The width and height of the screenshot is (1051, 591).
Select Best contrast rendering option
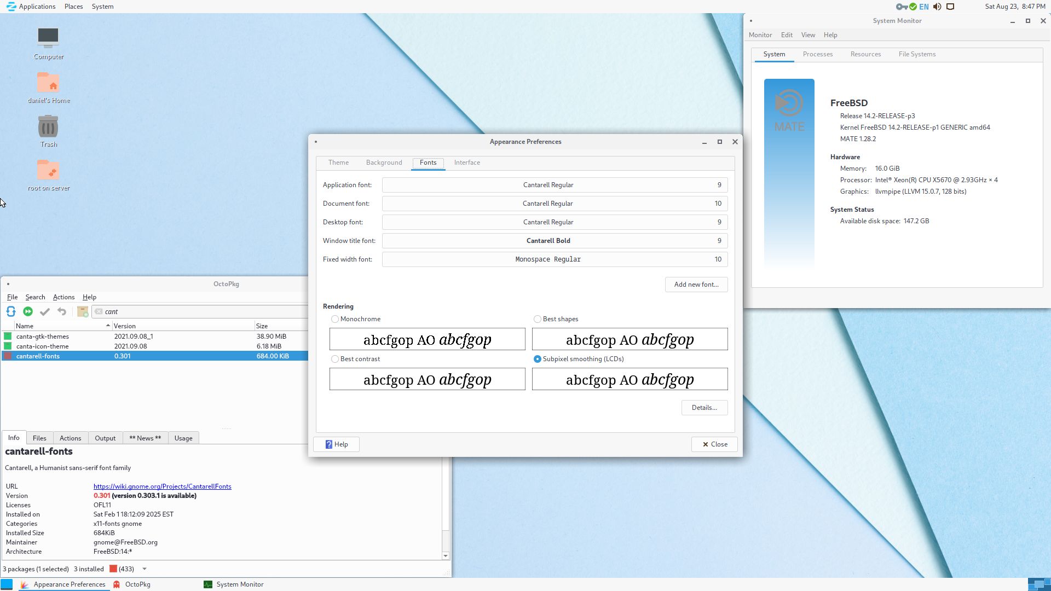[335, 359]
